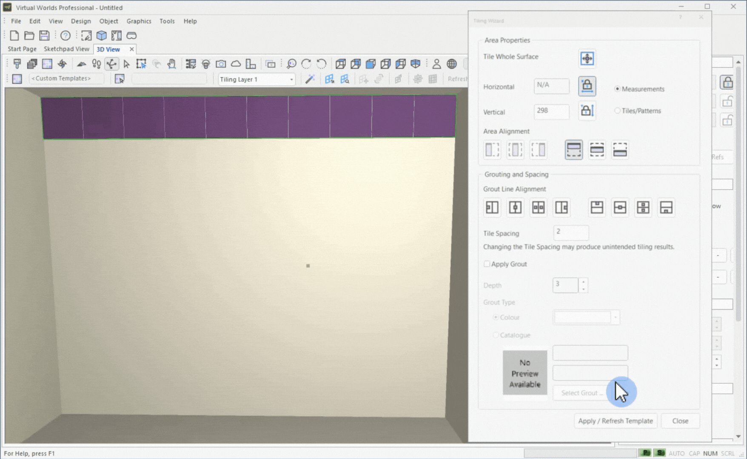Select the arrow pointer selection tool
Viewport: 747px width, 459px height.
tap(126, 64)
